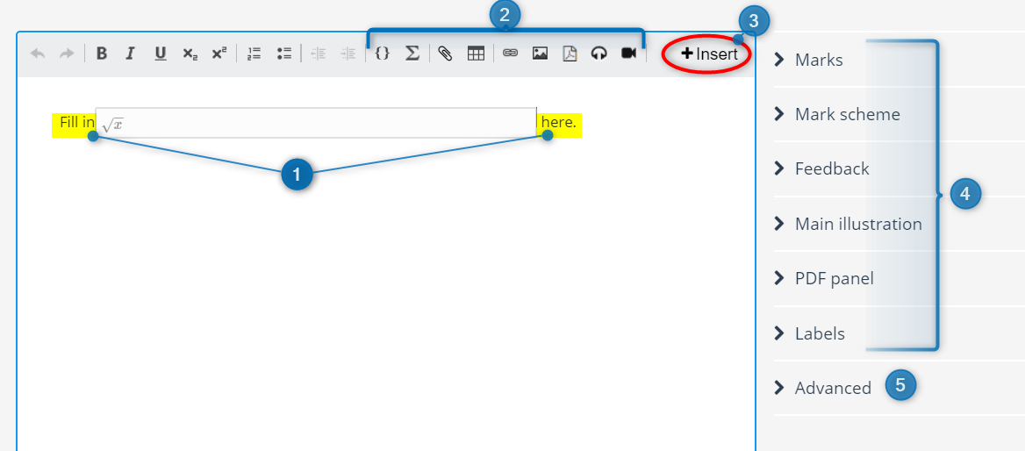This screenshot has height=451, width=1025.
Task: Insert a bulleted list
Action: coord(283,54)
